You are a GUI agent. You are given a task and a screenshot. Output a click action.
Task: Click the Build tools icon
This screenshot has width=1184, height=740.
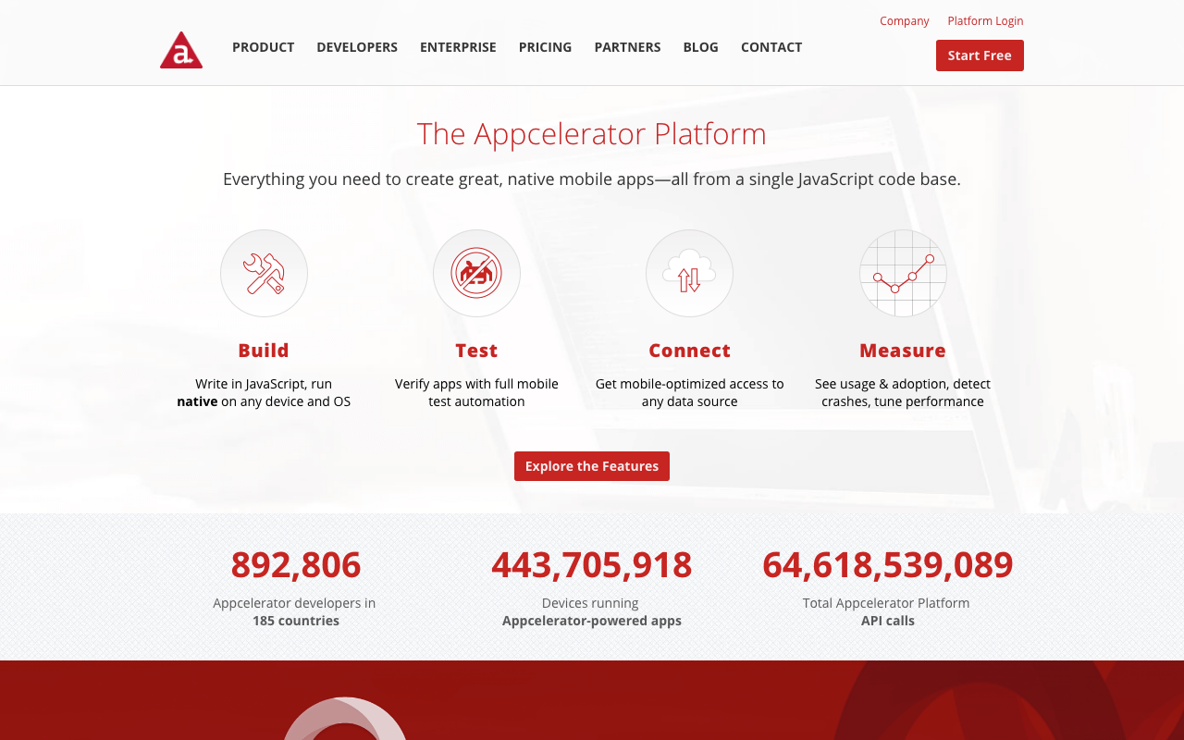(264, 274)
